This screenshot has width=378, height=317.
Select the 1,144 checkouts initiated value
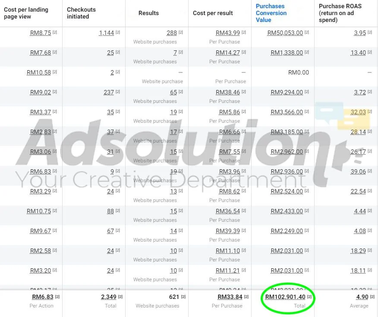pyautogui.click(x=107, y=33)
